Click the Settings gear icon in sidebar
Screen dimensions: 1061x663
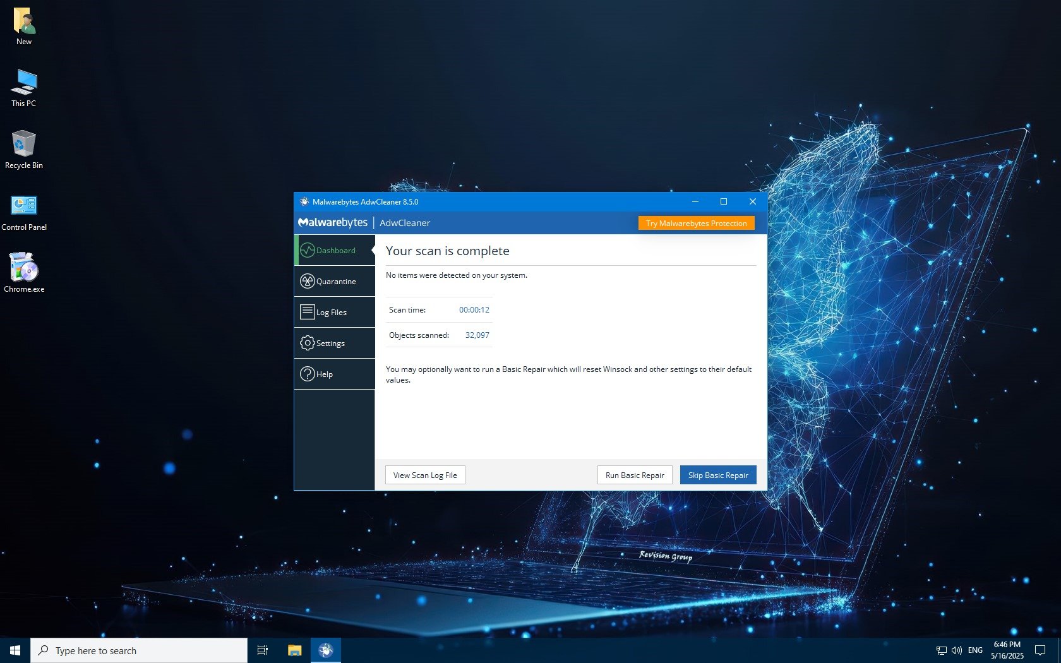click(308, 343)
